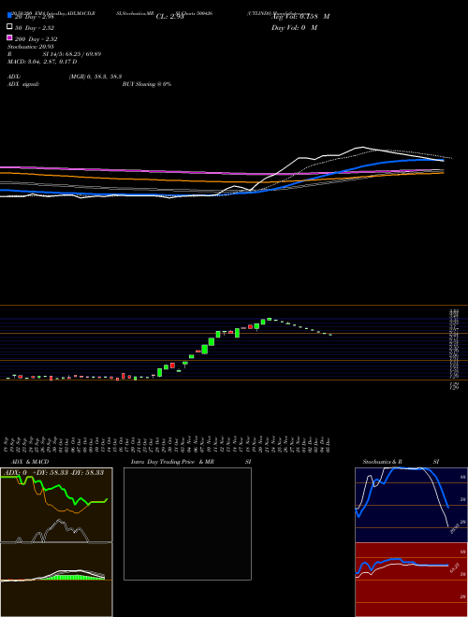Click the 'Stochastics & R SI' panel title

point(401,462)
